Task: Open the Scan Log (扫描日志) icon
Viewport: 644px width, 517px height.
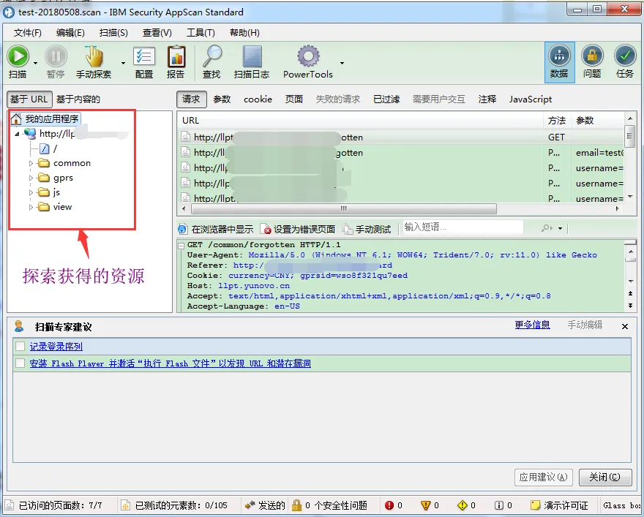Action: coord(252,56)
